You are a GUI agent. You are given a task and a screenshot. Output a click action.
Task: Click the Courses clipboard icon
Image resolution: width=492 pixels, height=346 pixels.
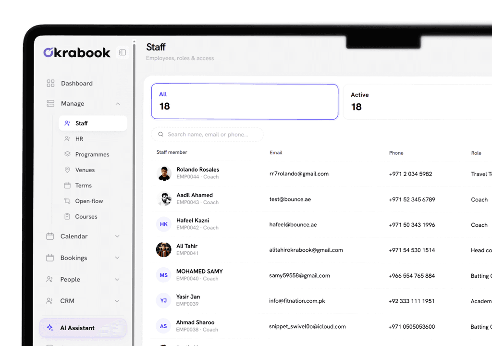pyautogui.click(x=67, y=216)
